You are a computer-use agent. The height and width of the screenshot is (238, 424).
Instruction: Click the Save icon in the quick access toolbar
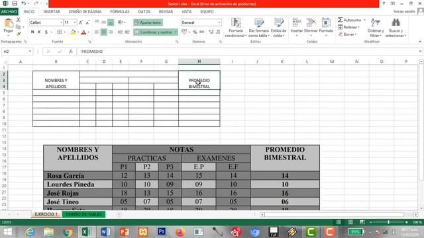tap(15, 3)
